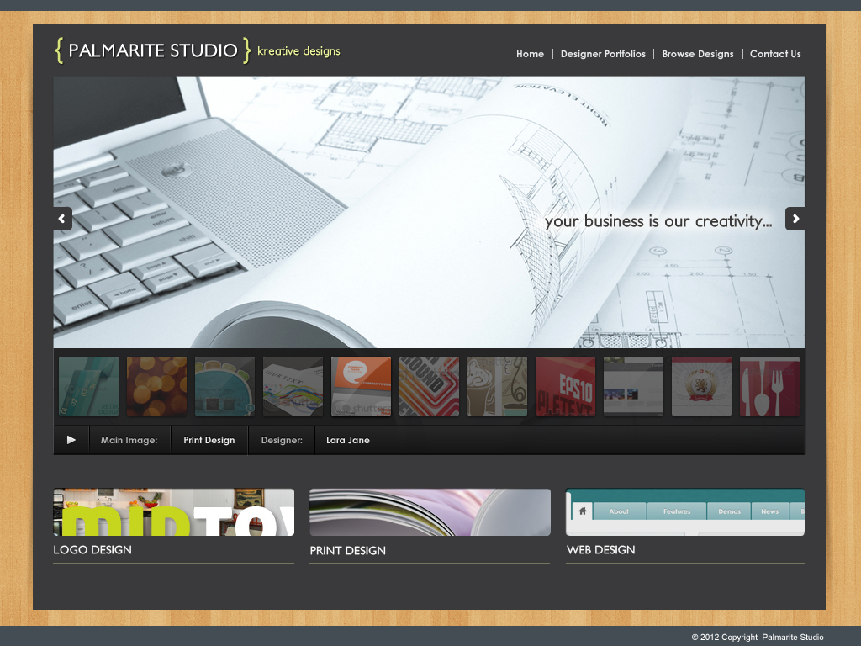Play the slideshow with the play button
This screenshot has width=861, height=646.
[71, 440]
